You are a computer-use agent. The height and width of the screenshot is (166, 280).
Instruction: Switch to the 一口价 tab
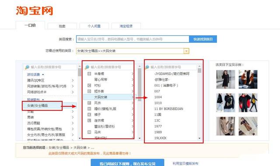[30, 25]
